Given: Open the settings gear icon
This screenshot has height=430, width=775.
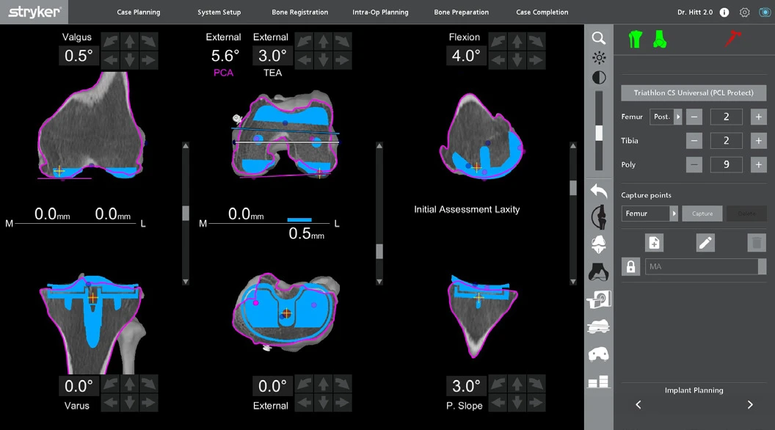Looking at the screenshot, I should pyautogui.click(x=744, y=12).
